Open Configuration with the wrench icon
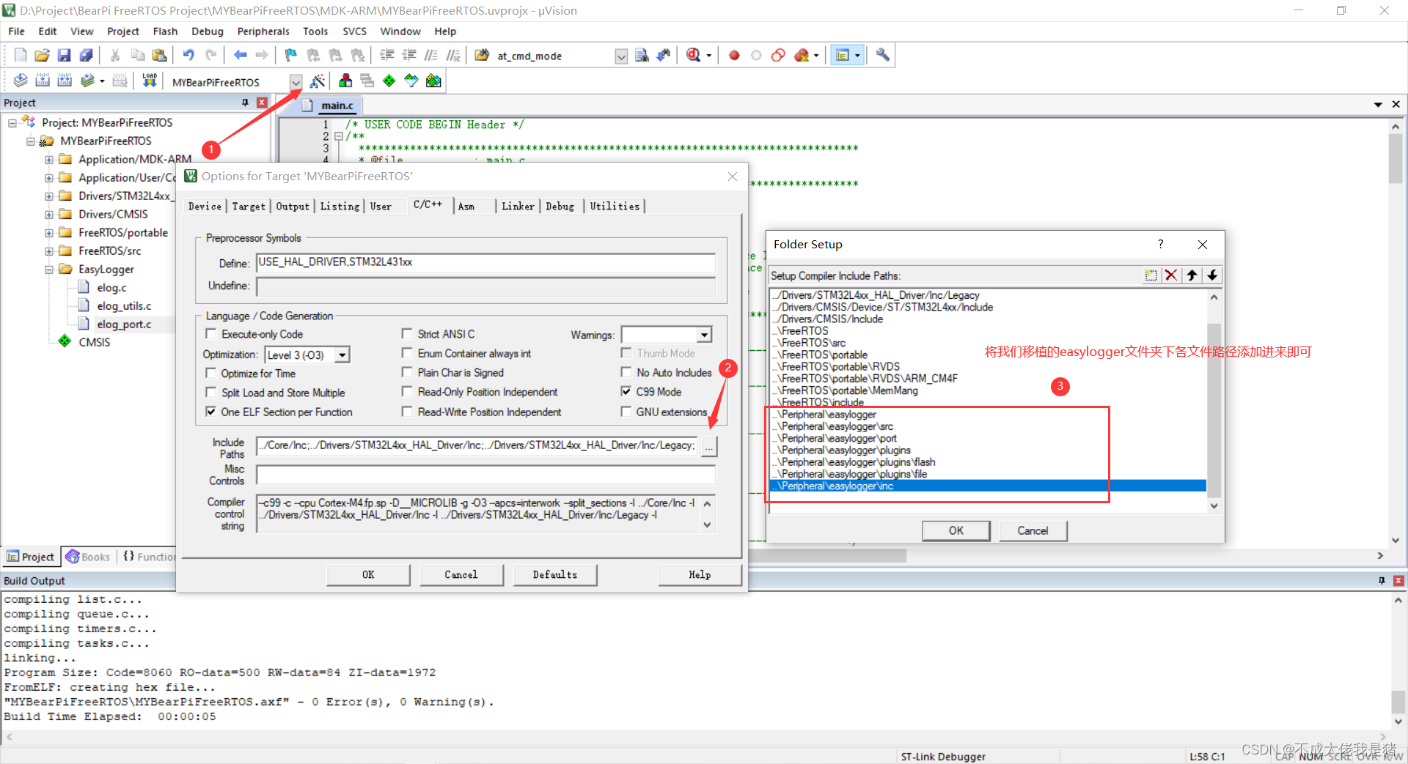The height and width of the screenshot is (764, 1408). coord(883,56)
